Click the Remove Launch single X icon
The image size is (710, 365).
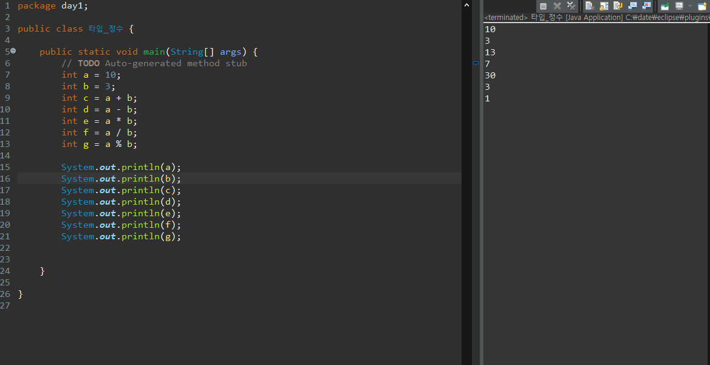click(x=558, y=6)
